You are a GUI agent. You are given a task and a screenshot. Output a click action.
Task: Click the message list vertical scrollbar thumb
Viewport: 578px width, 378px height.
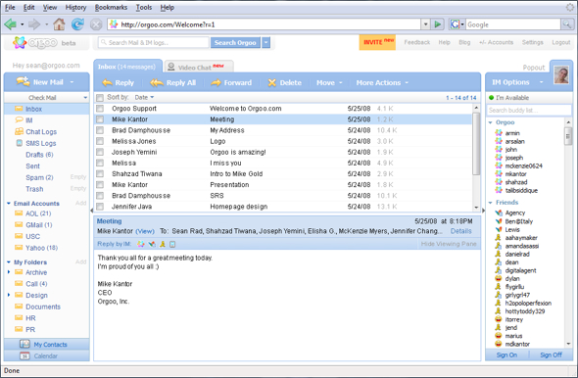(476, 144)
